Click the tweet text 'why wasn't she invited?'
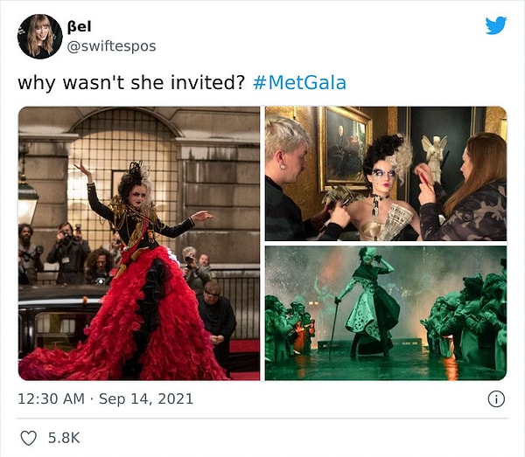Screen dimensions: 525x457 (131, 82)
